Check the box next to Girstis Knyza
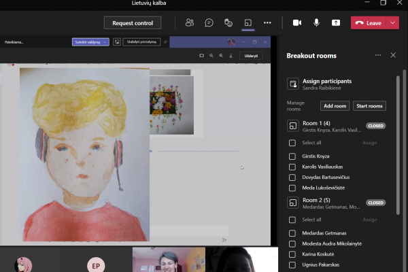Image resolution: width=408 pixels, height=272 pixels. [x=292, y=156]
